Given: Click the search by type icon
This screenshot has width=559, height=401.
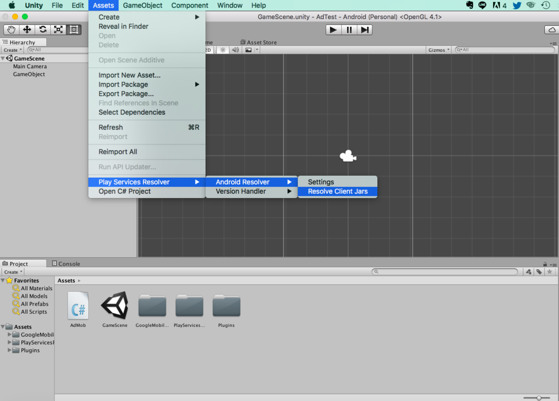Looking at the screenshot, I should pos(528,272).
